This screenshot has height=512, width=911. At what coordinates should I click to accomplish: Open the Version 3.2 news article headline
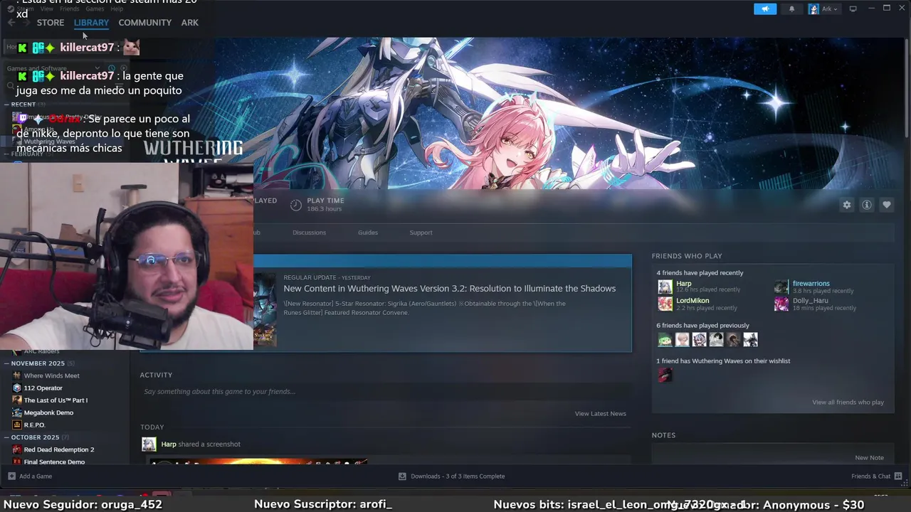point(450,289)
